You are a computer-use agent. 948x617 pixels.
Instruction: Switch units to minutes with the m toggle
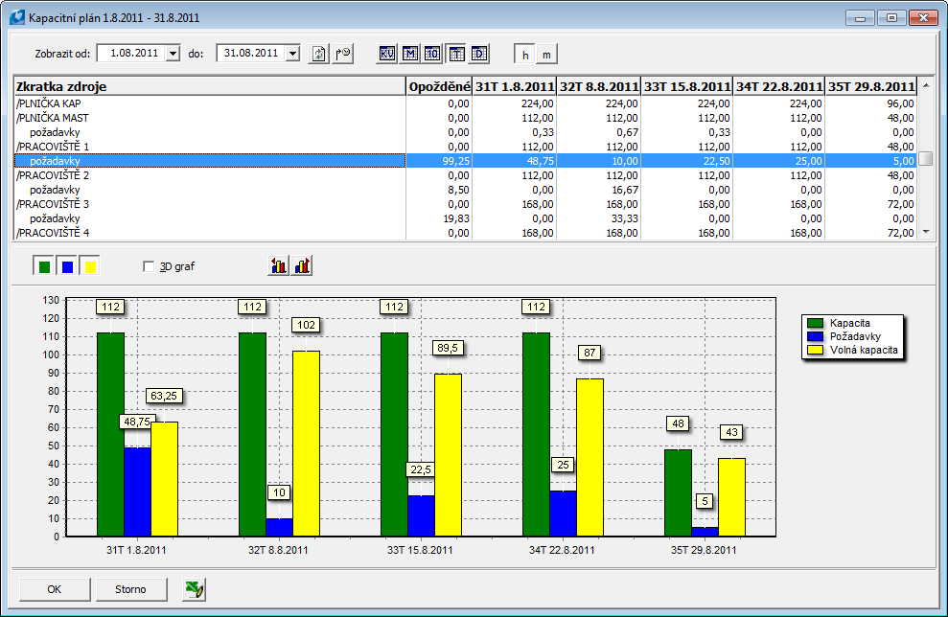tap(547, 55)
